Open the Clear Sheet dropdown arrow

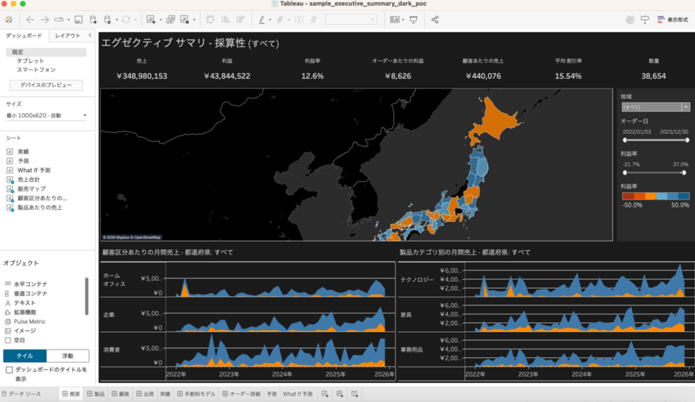pos(194,20)
